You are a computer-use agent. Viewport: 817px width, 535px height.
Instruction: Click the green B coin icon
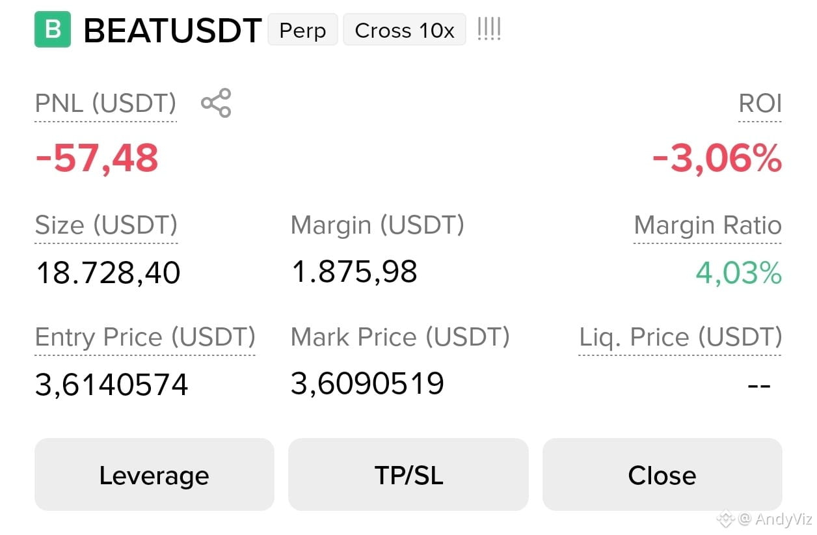click(x=52, y=30)
